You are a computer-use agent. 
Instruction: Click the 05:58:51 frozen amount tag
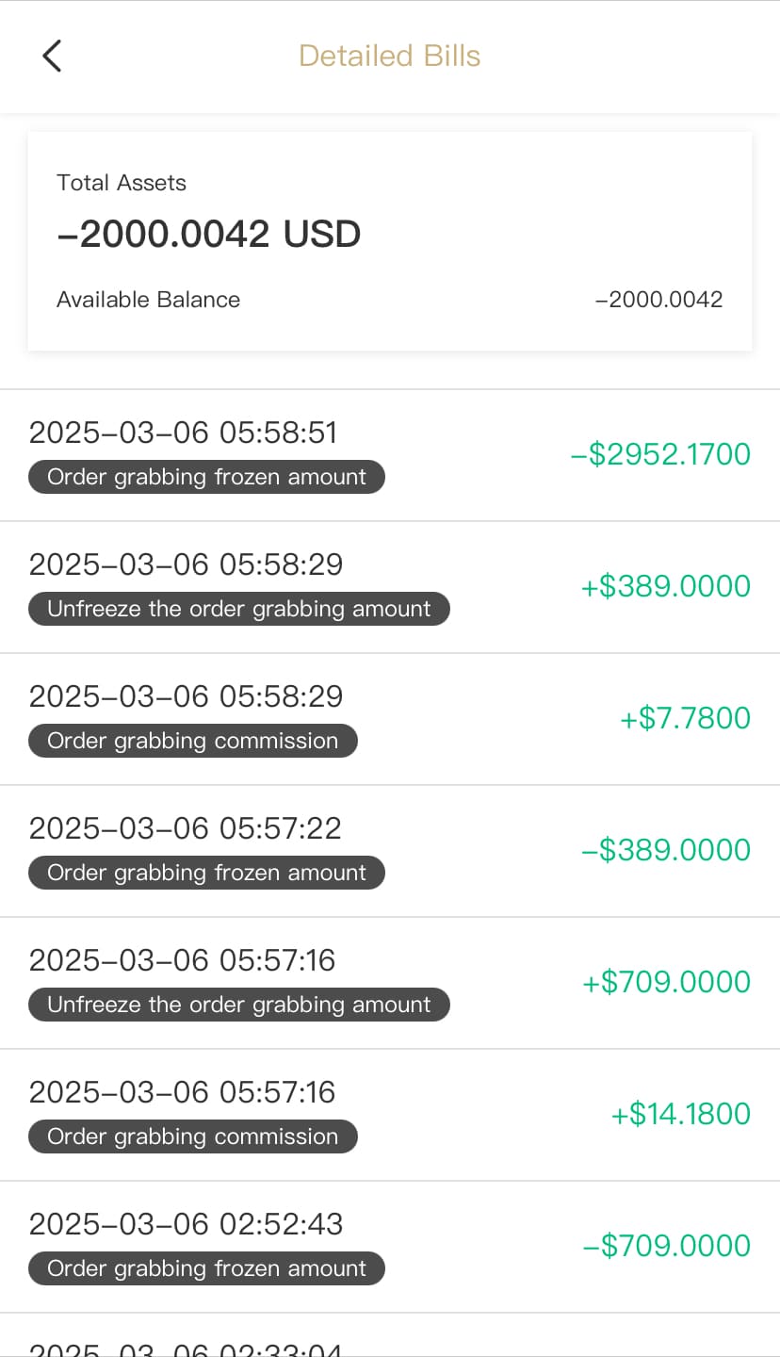click(206, 477)
